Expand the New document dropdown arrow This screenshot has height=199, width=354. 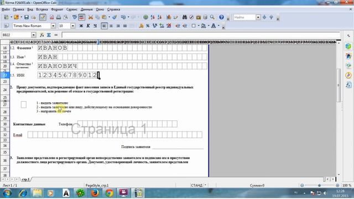click(x=11, y=17)
